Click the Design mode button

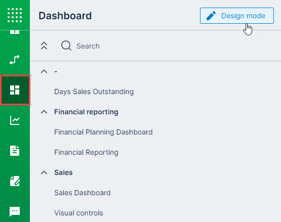click(x=237, y=16)
